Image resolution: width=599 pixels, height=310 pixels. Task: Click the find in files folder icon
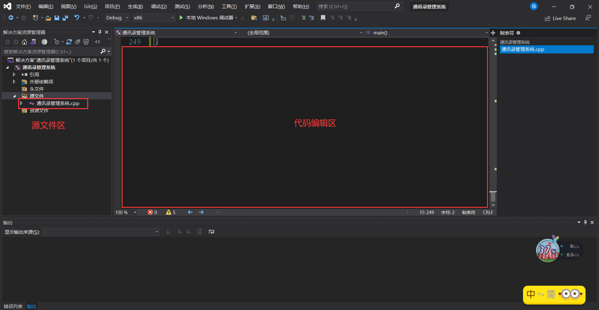[x=254, y=18]
